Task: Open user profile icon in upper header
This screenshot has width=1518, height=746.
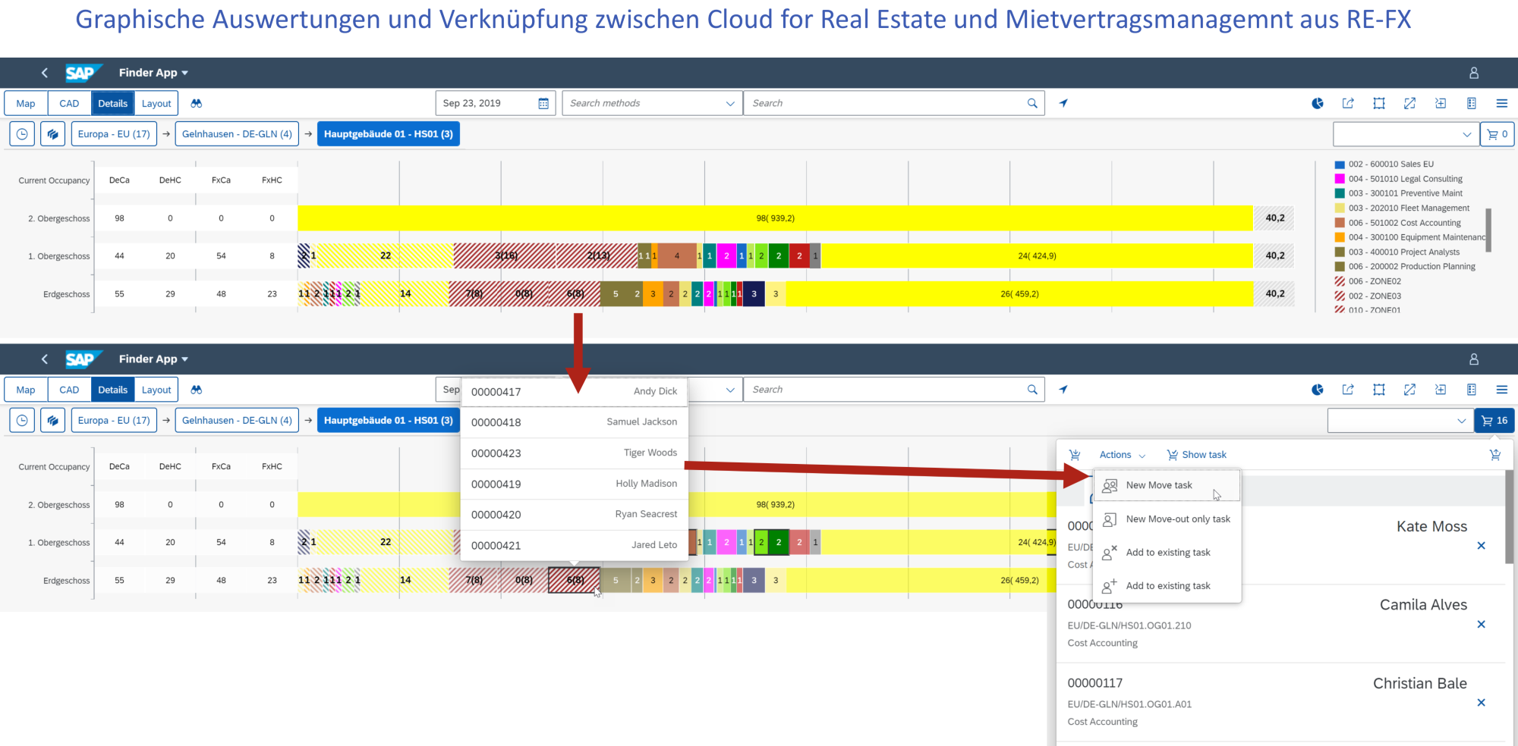Action: click(1474, 73)
